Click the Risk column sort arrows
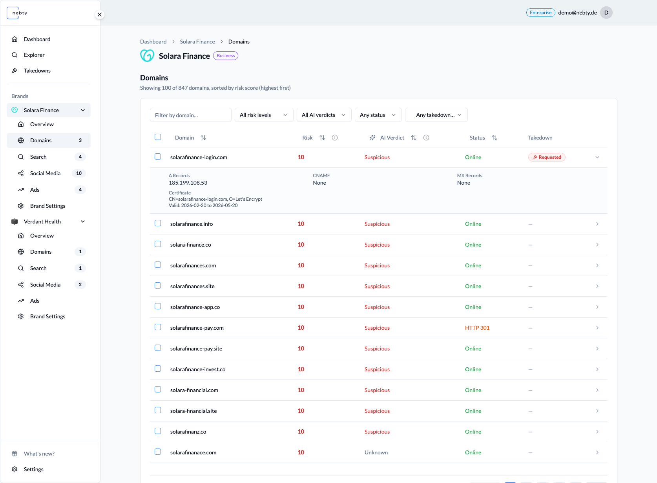The image size is (657, 483). pyautogui.click(x=322, y=138)
